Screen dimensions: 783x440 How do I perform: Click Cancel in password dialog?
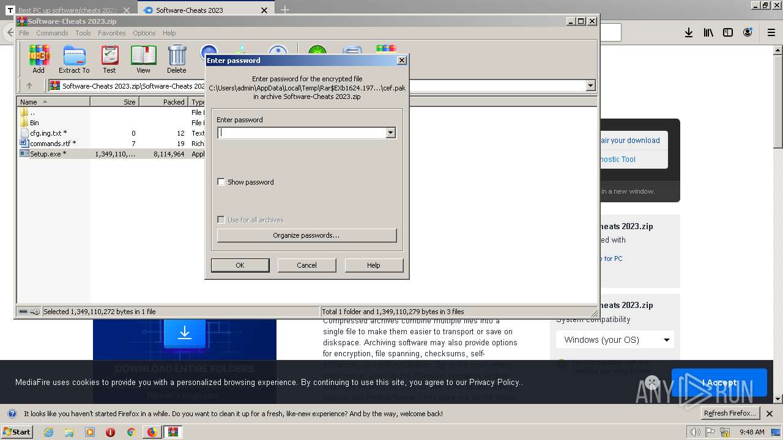click(x=306, y=265)
